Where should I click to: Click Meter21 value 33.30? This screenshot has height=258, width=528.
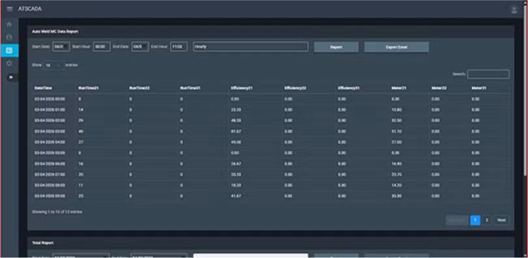click(x=396, y=195)
